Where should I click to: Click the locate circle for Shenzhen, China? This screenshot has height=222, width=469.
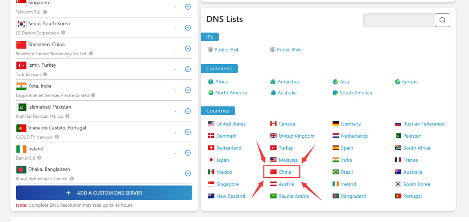click(188, 49)
